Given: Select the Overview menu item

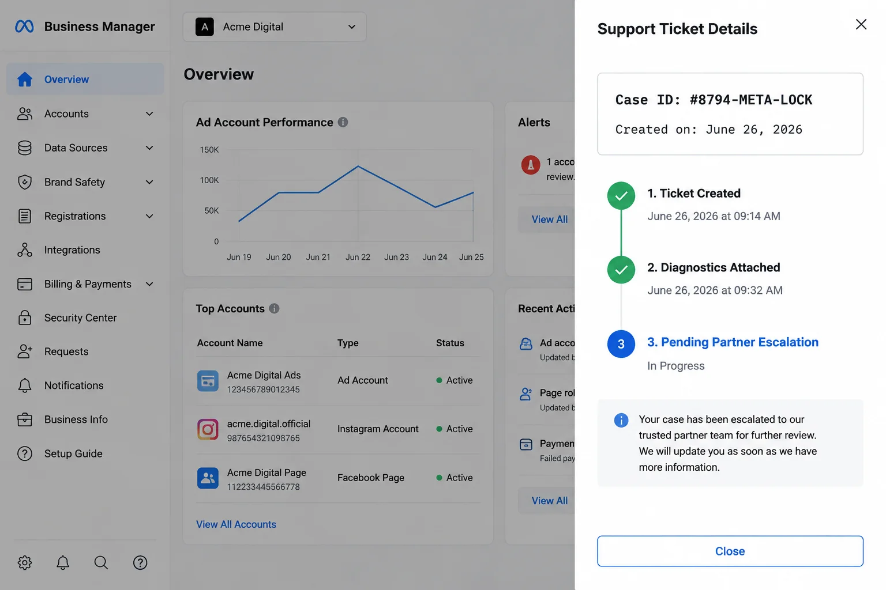Looking at the screenshot, I should [85, 80].
